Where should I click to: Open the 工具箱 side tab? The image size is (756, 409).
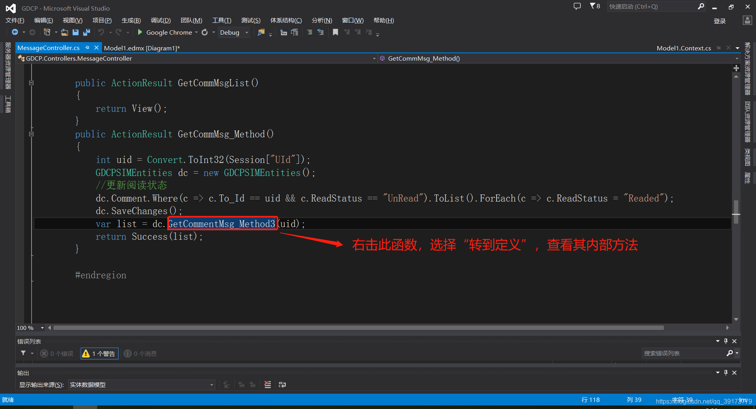7,104
